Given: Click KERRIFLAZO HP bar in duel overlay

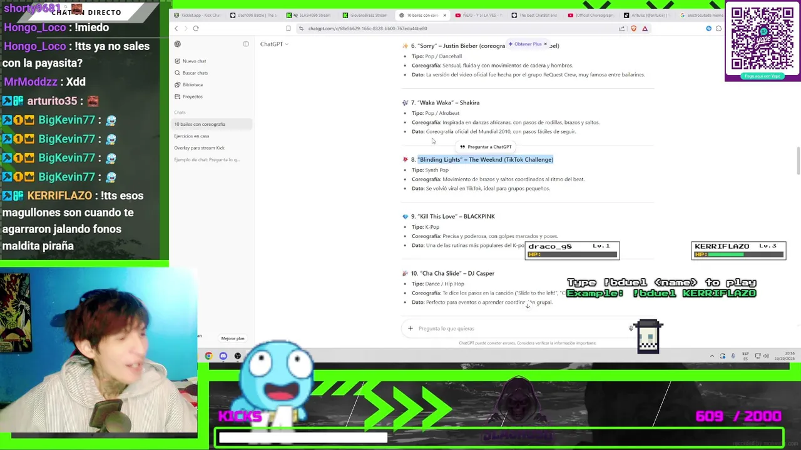Looking at the screenshot, I should point(738,254).
